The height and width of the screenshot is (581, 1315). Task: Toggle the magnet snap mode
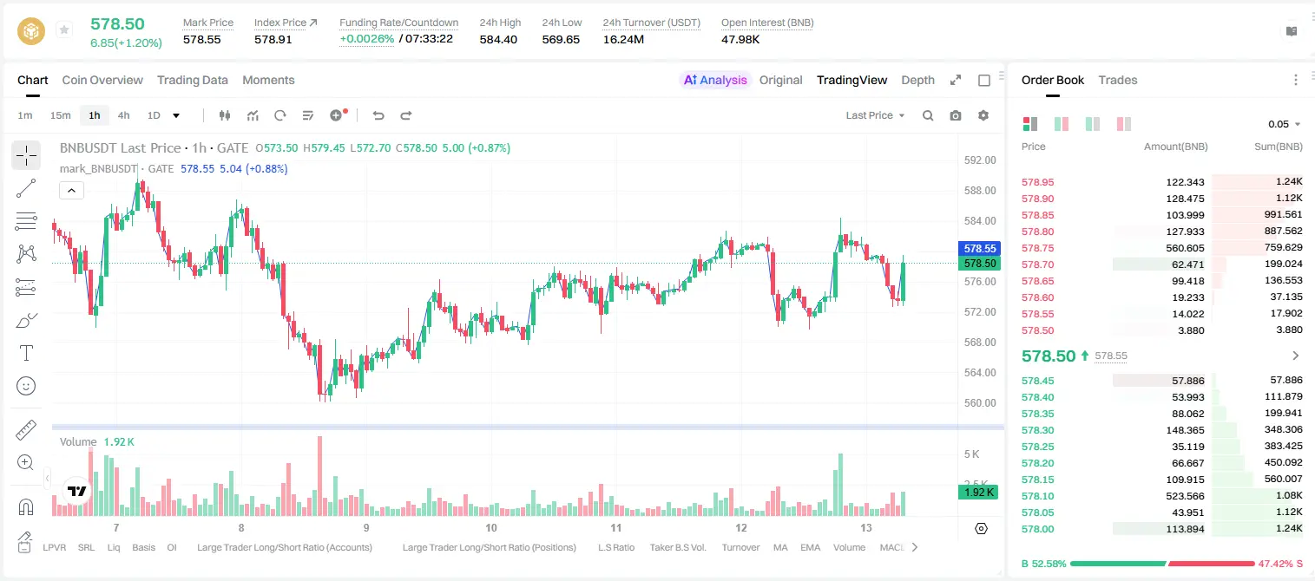pos(26,507)
